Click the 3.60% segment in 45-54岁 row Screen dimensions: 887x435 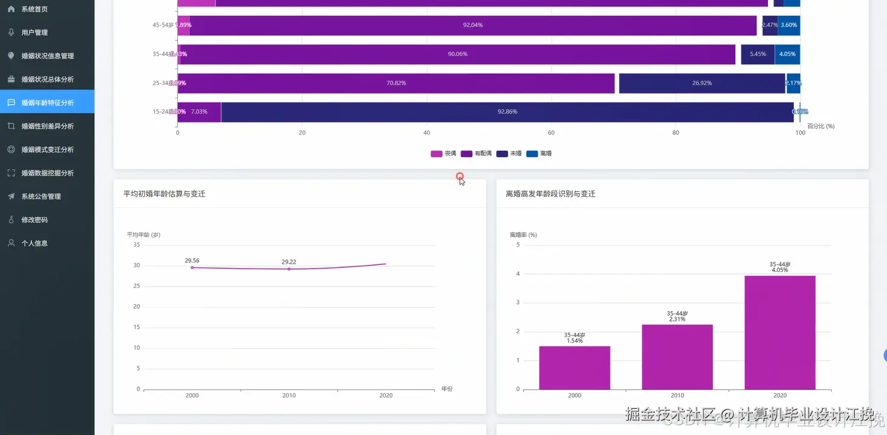(789, 25)
